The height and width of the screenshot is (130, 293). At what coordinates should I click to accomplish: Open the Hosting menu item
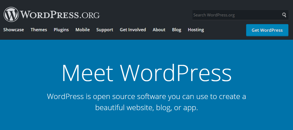click(196, 30)
